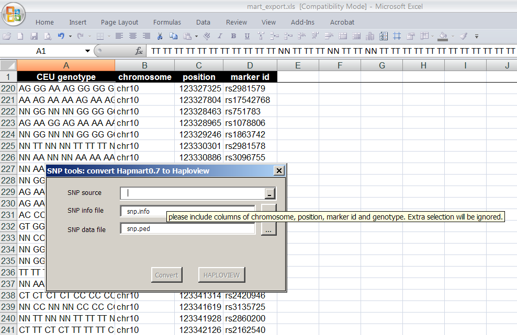The image size is (517, 335).
Task: Apply the fill color bucket swatch
Action: pyautogui.click(x=443, y=36)
